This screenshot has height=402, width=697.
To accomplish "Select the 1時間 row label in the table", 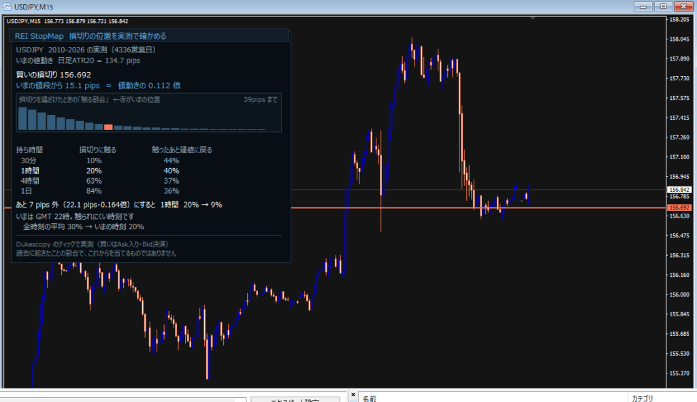I will [30, 171].
